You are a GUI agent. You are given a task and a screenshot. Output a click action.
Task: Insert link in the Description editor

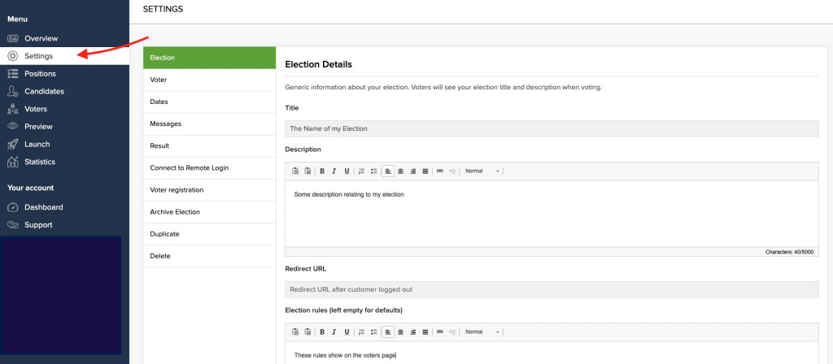pyautogui.click(x=440, y=171)
